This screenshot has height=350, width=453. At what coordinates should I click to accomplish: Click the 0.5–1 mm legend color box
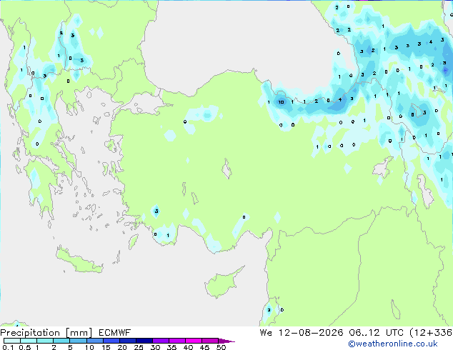pyautogui.click(x=29, y=341)
